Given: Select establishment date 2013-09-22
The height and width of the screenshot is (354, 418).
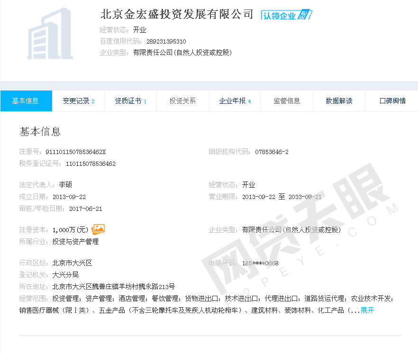Looking at the screenshot, I should pyautogui.click(x=69, y=197).
